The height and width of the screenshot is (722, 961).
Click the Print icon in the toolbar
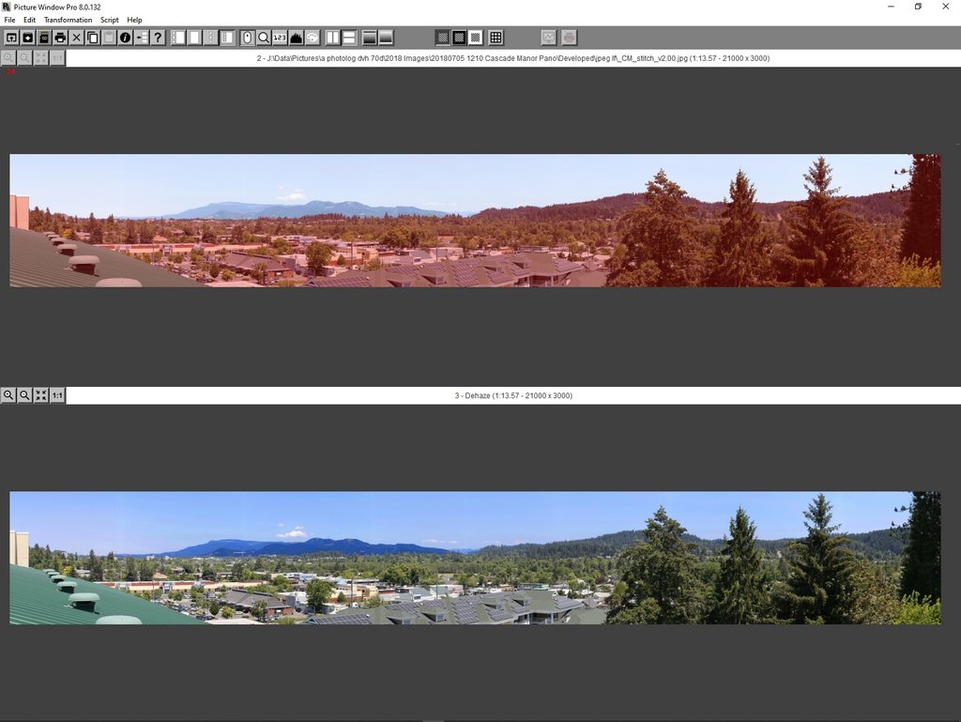tap(60, 38)
